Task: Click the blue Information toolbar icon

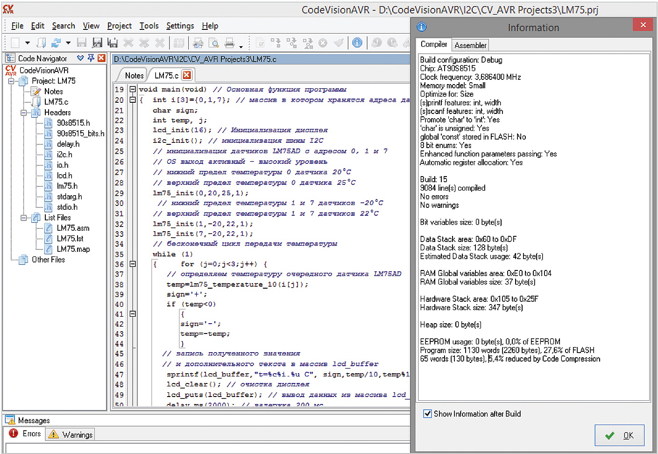Action: point(357,43)
